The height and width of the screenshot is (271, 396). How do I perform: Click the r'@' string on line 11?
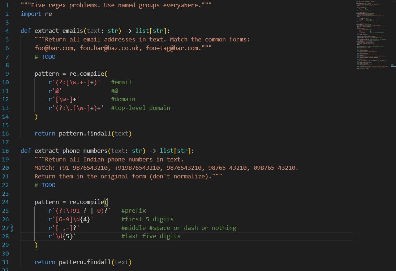(55, 91)
